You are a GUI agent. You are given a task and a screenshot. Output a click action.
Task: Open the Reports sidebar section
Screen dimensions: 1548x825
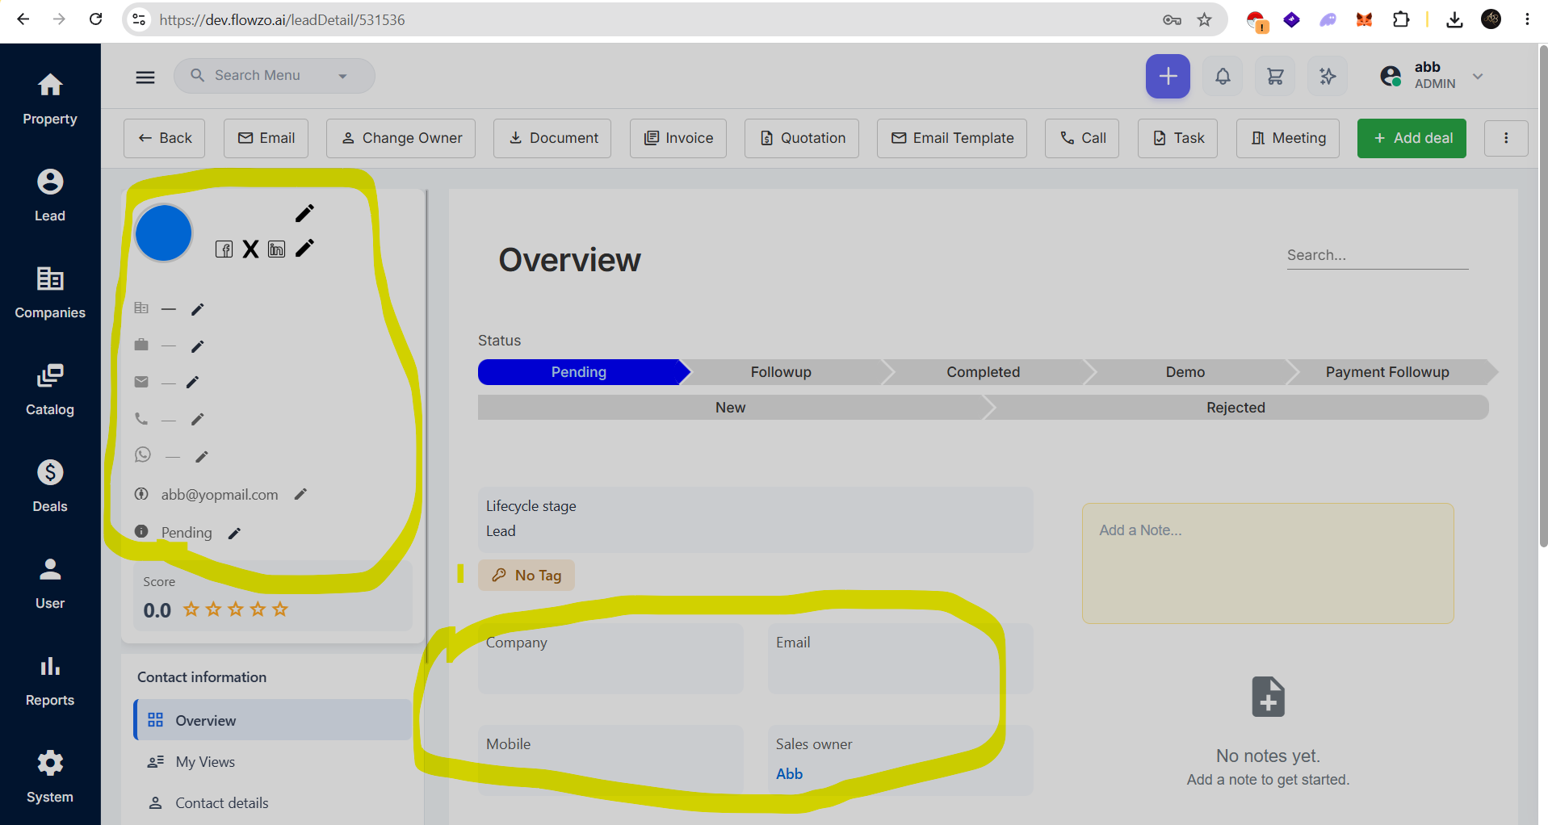click(50, 681)
